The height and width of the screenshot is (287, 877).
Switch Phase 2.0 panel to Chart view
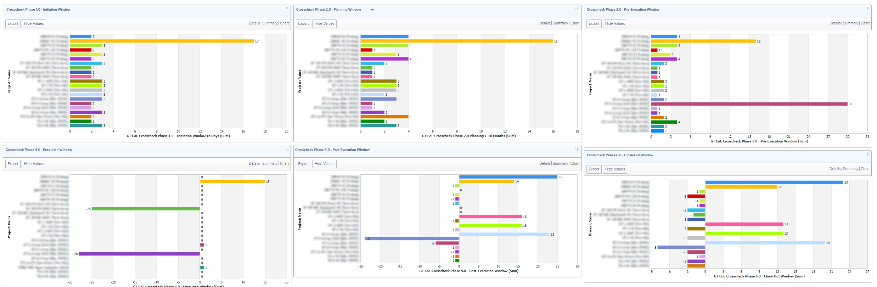[575, 23]
